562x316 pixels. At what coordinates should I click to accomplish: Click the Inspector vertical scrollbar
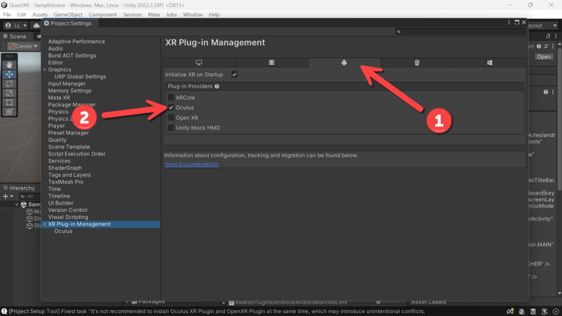click(x=559, y=119)
